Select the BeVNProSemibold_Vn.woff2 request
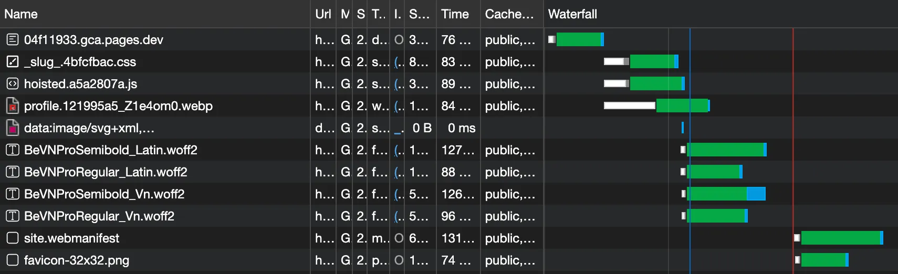Viewport: 898px width, 274px height. [104, 194]
